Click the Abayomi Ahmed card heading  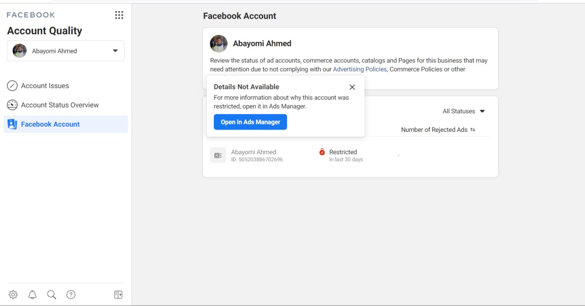(262, 44)
